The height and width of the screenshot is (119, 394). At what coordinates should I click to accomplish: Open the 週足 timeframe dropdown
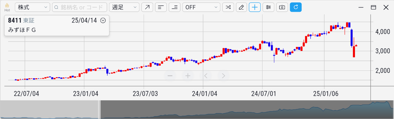point(124,7)
